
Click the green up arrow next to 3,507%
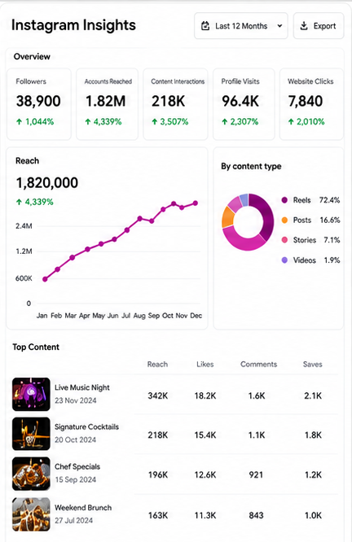coord(155,122)
